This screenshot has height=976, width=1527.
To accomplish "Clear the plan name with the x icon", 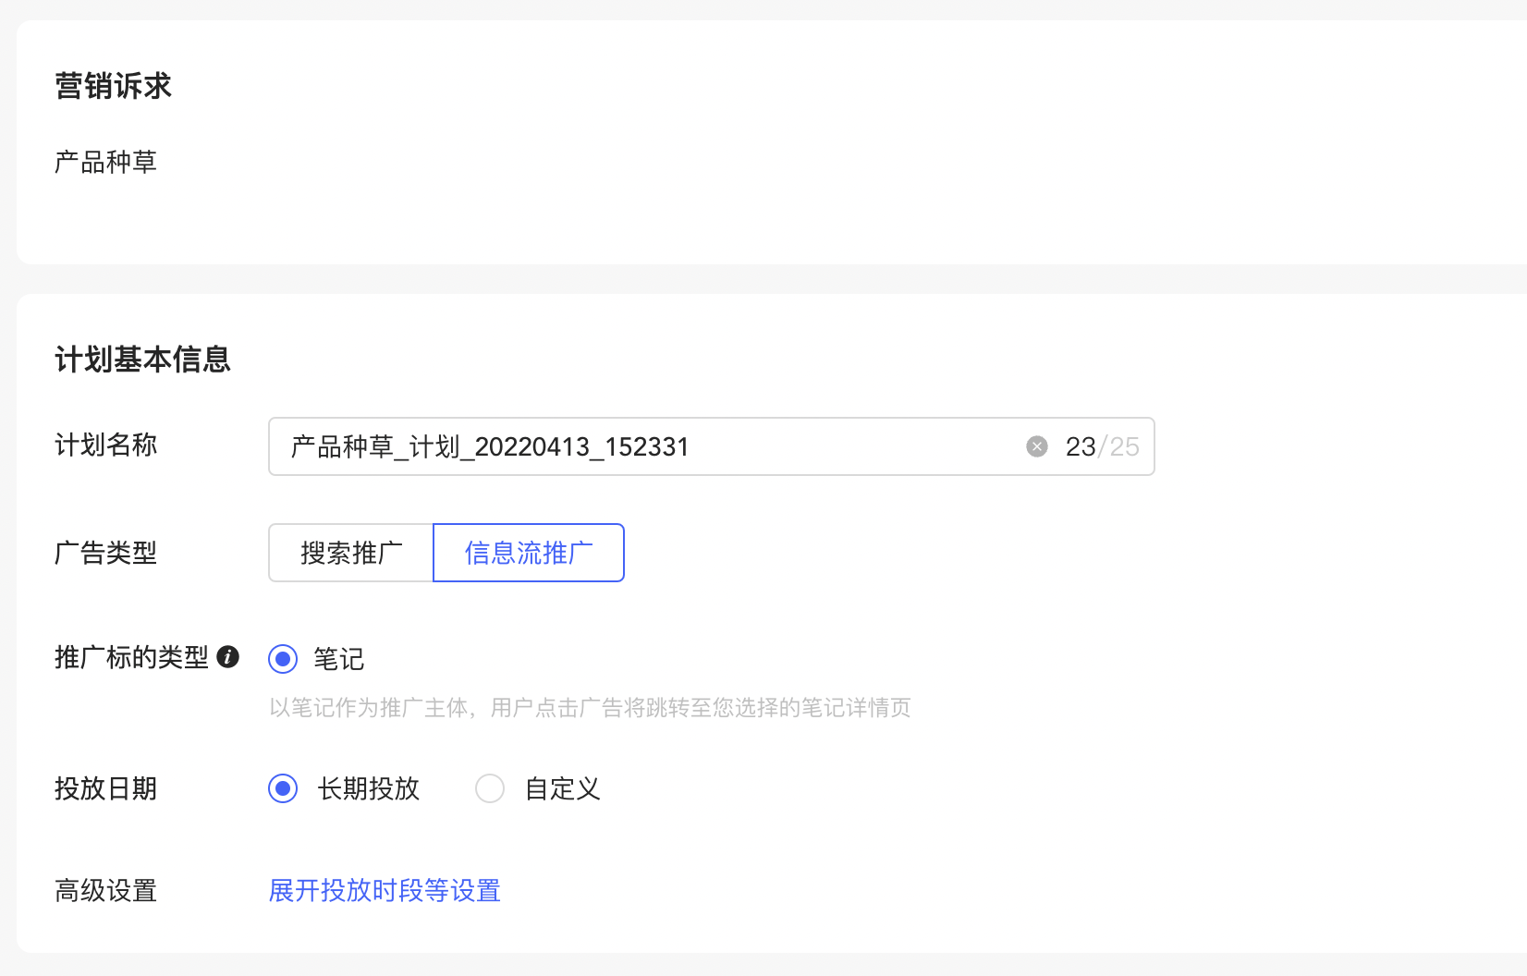I will coord(1037,446).
